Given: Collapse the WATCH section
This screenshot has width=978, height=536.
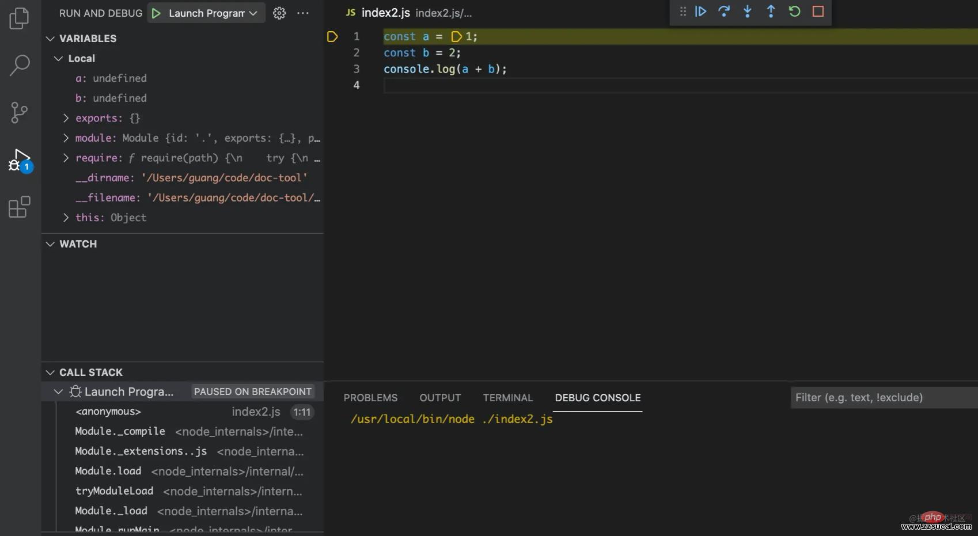Looking at the screenshot, I should (x=51, y=244).
